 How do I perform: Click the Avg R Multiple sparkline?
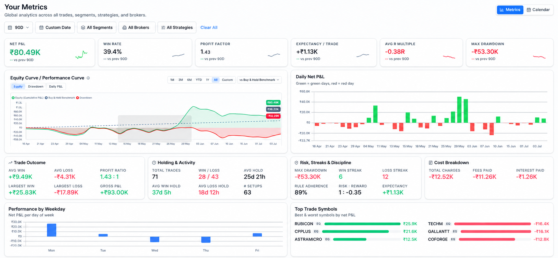pyautogui.click(x=449, y=56)
